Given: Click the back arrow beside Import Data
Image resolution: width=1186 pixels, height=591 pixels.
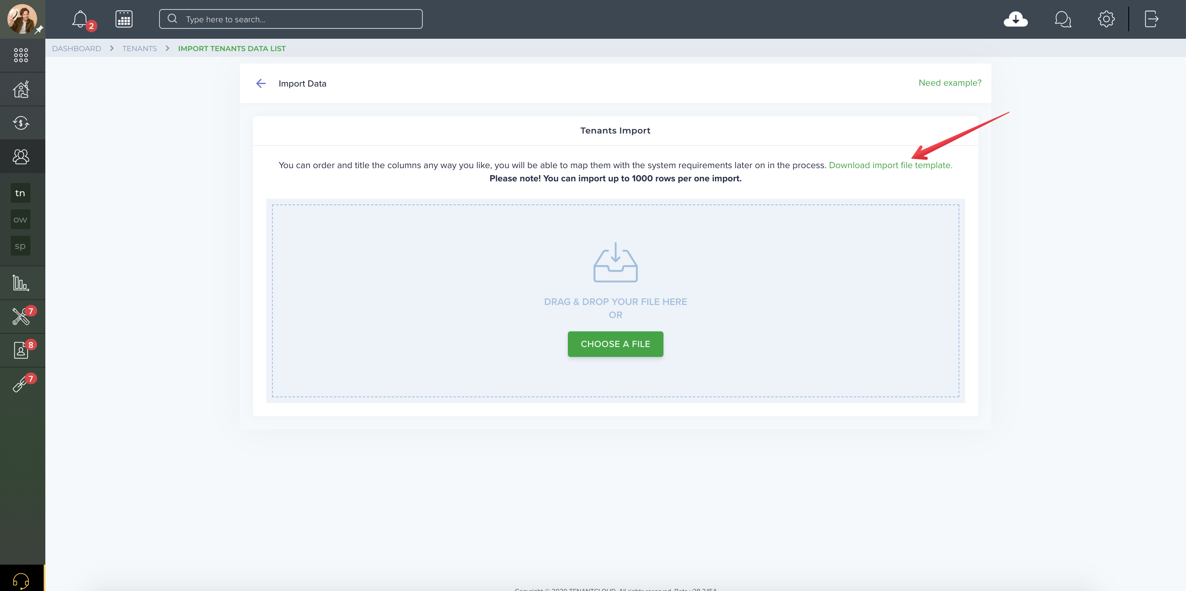Looking at the screenshot, I should coord(261,83).
